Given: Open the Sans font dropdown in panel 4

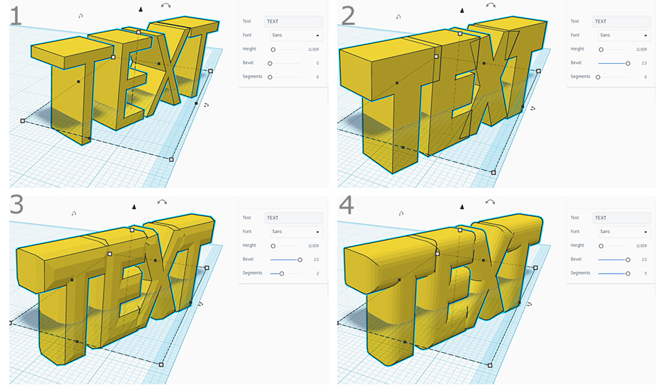Looking at the screenshot, I should pyautogui.click(x=624, y=231).
